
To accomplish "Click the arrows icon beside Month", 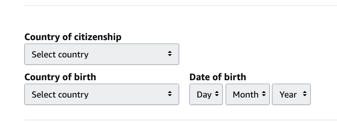I will (264, 94).
